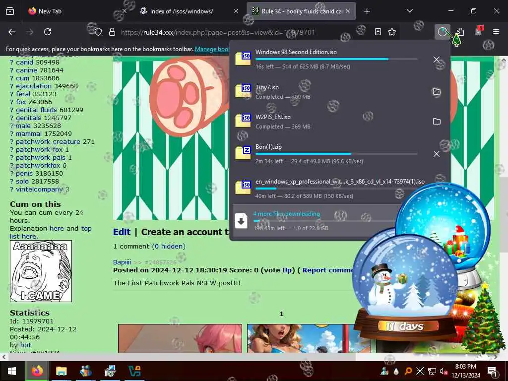Close the downloads panel via toolbar button
The image size is (508, 381).
pos(442,32)
